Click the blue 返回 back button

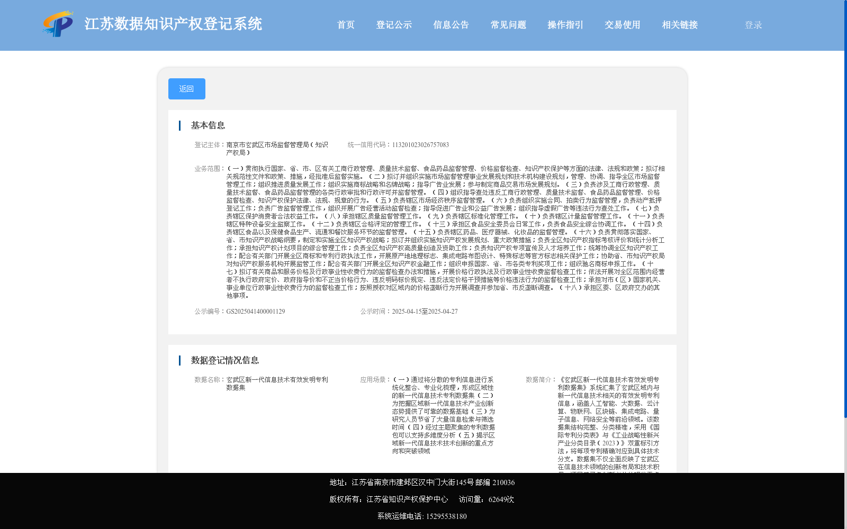pyautogui.click(x=187, y=89)
